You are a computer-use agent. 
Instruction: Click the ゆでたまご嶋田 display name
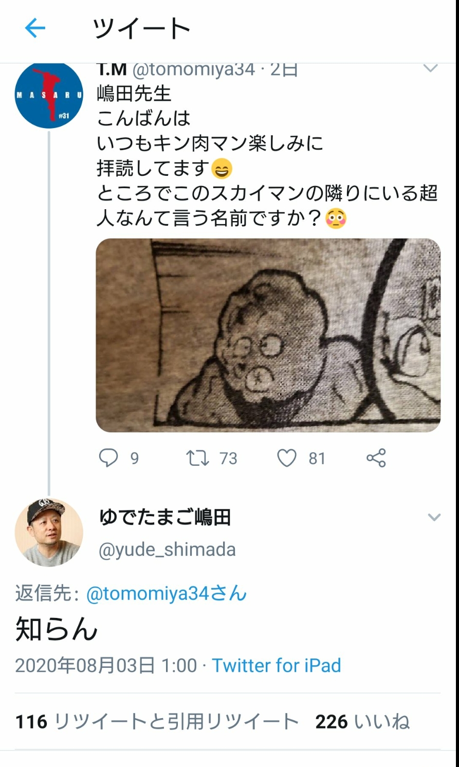[165, 517]
